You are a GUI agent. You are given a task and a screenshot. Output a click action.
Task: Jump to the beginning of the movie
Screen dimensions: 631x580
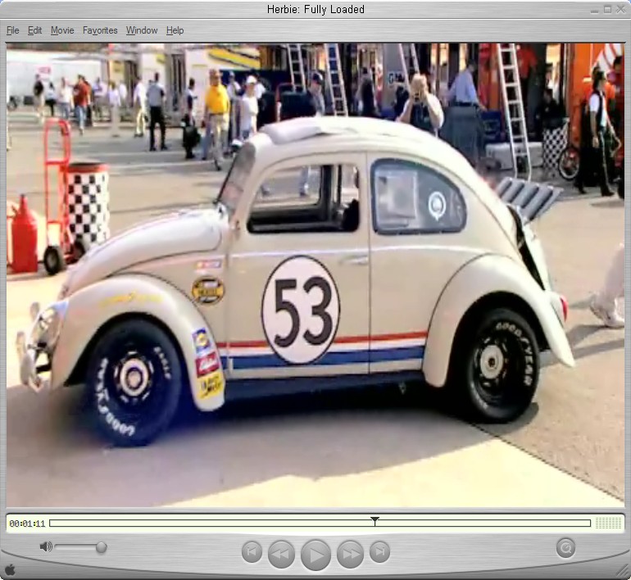point(252,551)
